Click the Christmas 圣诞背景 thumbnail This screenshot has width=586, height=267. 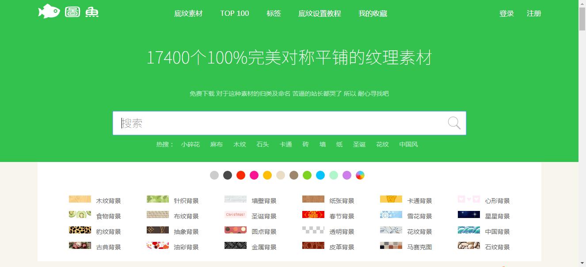point(235,214)
